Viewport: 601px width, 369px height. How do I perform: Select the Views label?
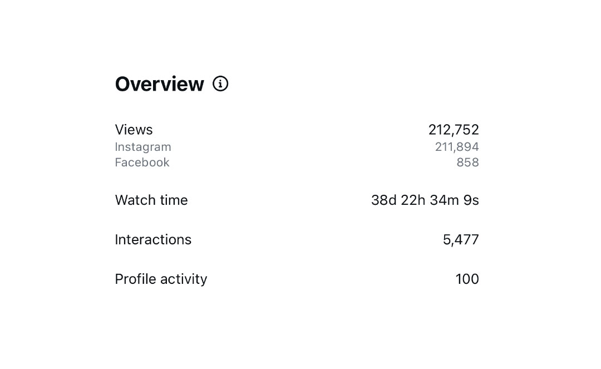(x=134, y=130)
